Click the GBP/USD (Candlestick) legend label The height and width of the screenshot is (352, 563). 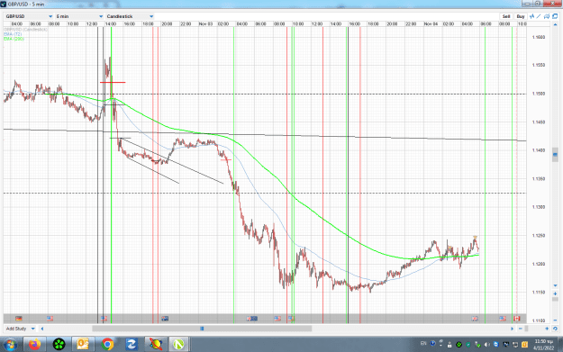(25, 30)
